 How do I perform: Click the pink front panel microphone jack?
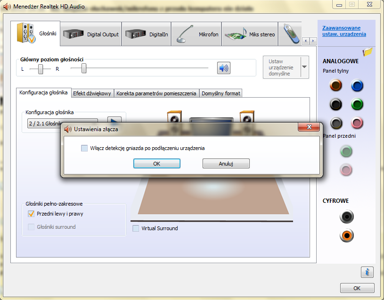[346, 170]
